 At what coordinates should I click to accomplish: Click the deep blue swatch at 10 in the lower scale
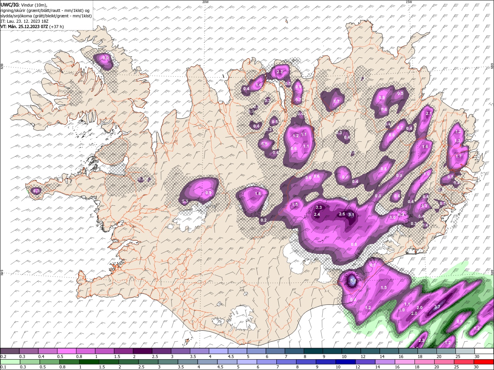point(345,362)
